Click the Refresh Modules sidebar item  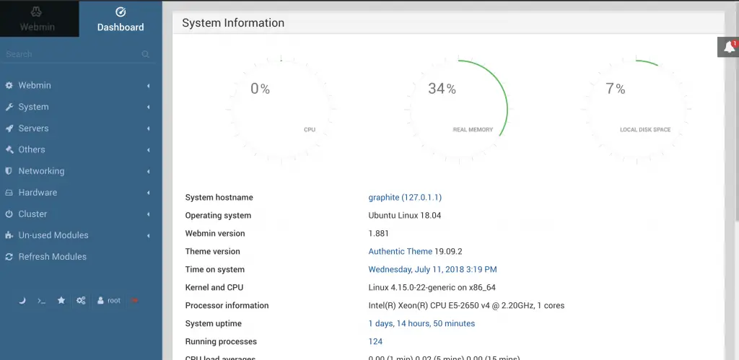tap(52, 257)
